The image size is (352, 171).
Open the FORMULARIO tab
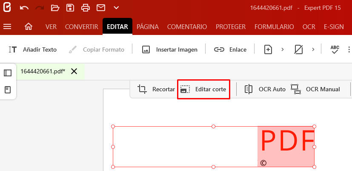[x=274, y=27]
